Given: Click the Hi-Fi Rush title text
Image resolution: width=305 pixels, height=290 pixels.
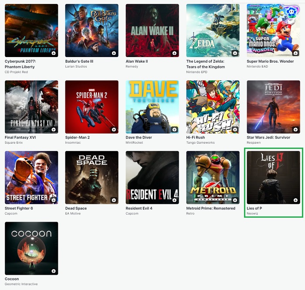Looking at the screenshot, I should [195, 138].
